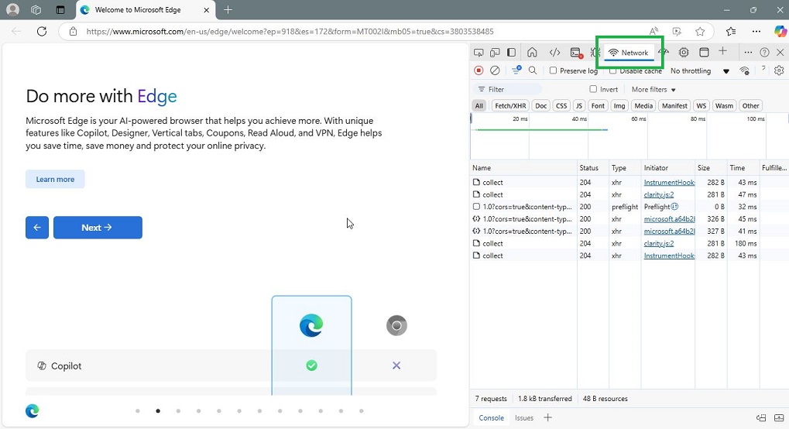This screenshot has height=429, width=789.
Task: Open InstrumentHook initiator in first collect row
Action: pos(669,182)
